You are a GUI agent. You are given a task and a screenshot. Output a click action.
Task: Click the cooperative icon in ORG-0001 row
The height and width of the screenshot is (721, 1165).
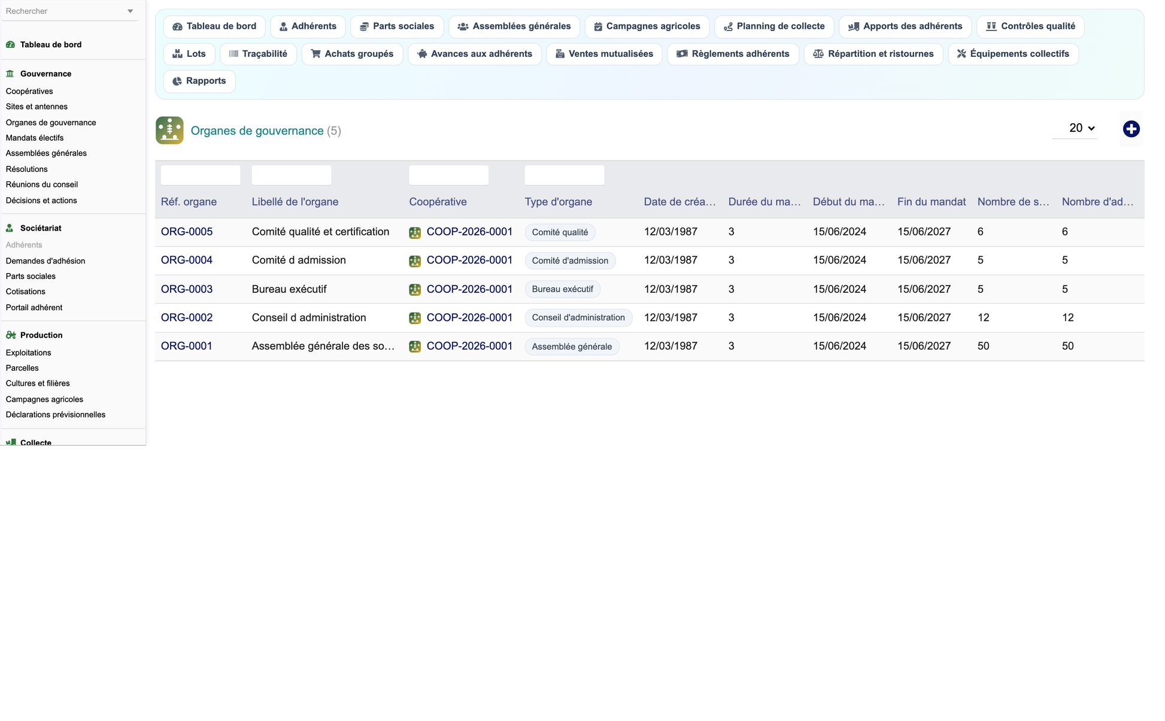pos(415,347)
